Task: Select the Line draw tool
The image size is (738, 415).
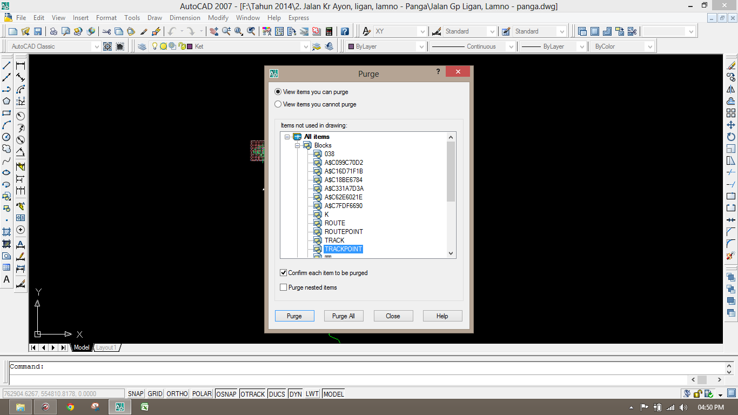Action: click(6, 65)
